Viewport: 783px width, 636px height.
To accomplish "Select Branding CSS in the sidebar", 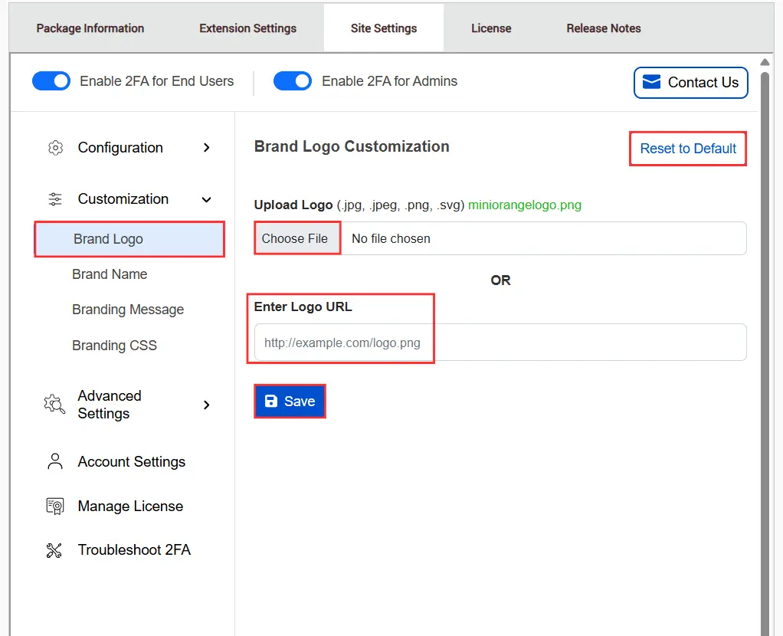I will (114, 346).
